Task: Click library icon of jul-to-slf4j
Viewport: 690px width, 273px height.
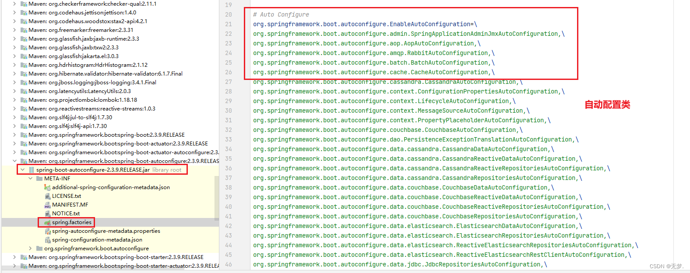Action: point(24,117)
